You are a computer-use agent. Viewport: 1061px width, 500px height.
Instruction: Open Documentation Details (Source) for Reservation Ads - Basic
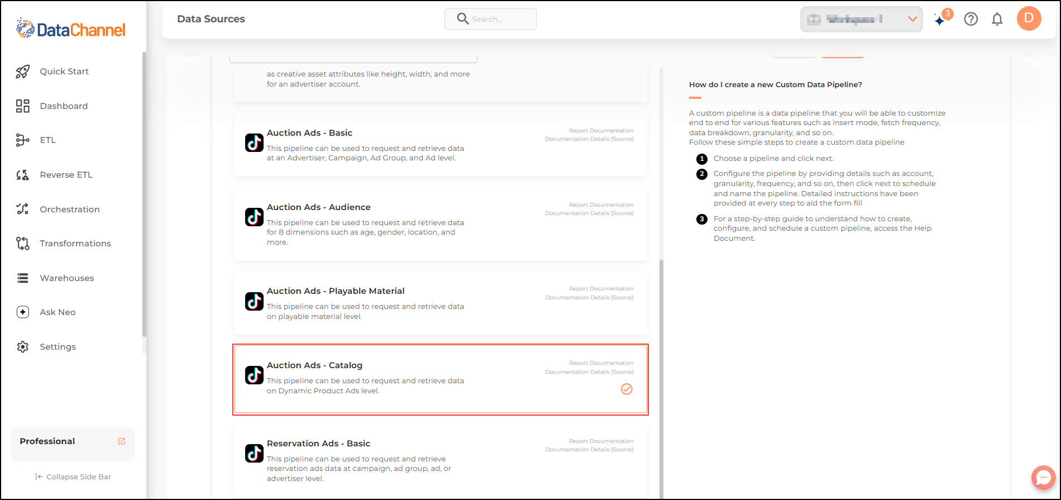(589, 450)
